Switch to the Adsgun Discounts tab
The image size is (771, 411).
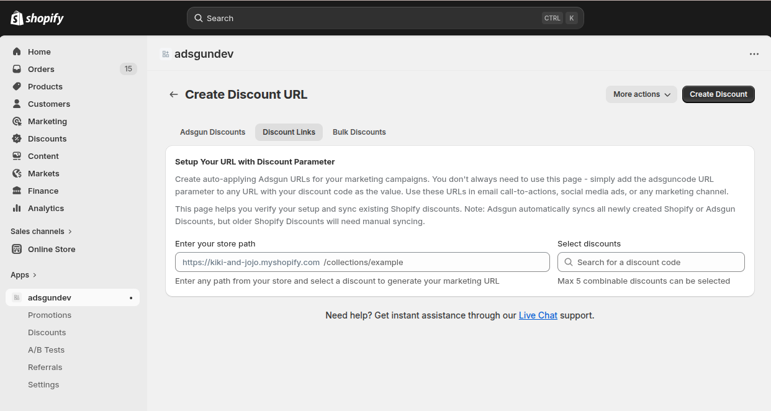click(212, 132)
